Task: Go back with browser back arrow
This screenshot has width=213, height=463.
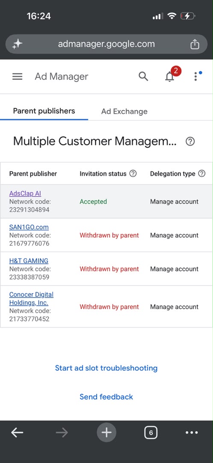Action: click(x=17, y=433)
